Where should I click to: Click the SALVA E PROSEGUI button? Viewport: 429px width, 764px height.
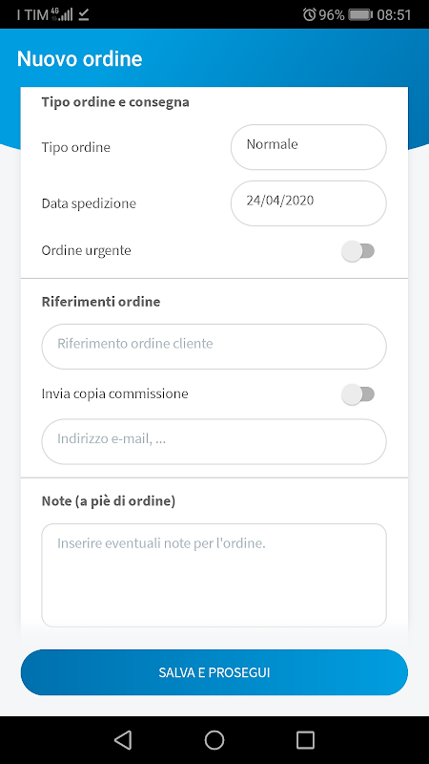[214, 672]
